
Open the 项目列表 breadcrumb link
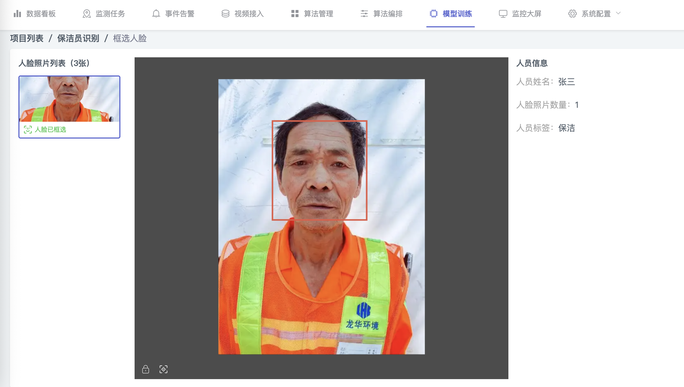(26, 38)
